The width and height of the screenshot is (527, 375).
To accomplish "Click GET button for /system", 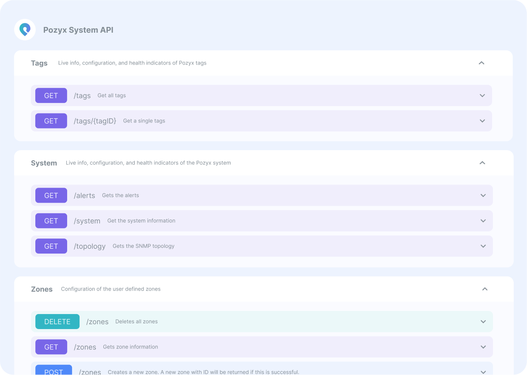I will tap(51, 221).
